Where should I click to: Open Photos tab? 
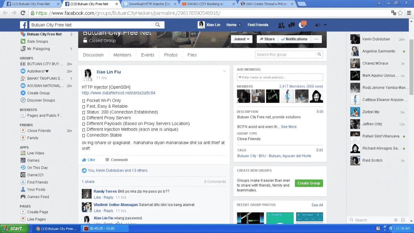tap(171, 55)
